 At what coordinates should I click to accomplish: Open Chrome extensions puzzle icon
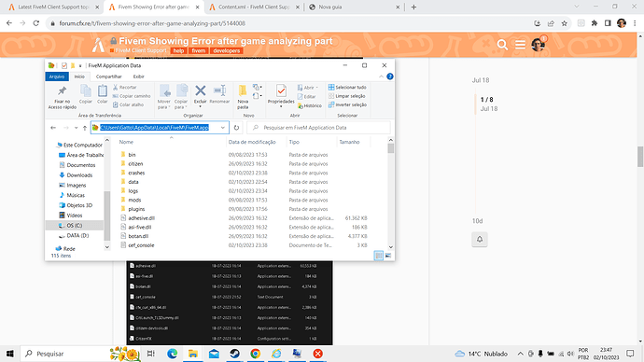click(x=595, y=23)
